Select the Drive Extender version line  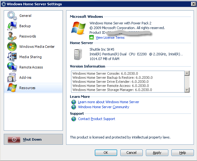pos(110,82)
